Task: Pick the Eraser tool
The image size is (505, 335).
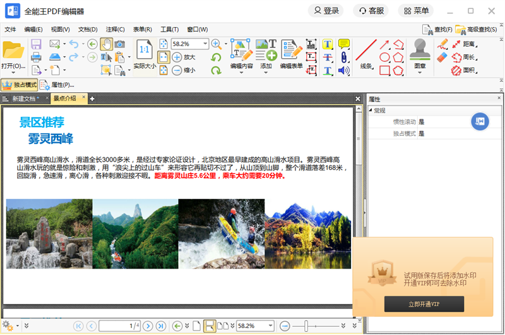Action: 442,58
